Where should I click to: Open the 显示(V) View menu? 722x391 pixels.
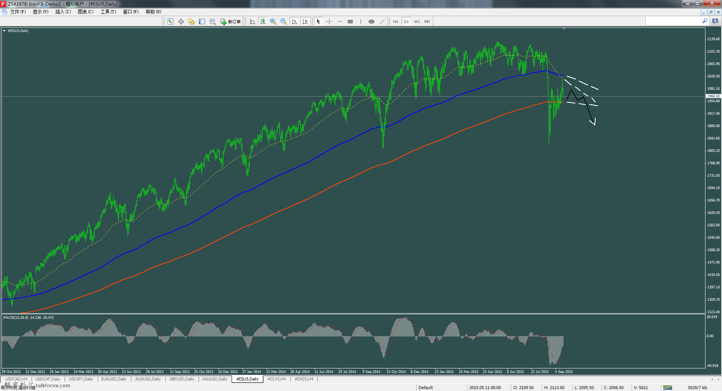tap(41, 12)
